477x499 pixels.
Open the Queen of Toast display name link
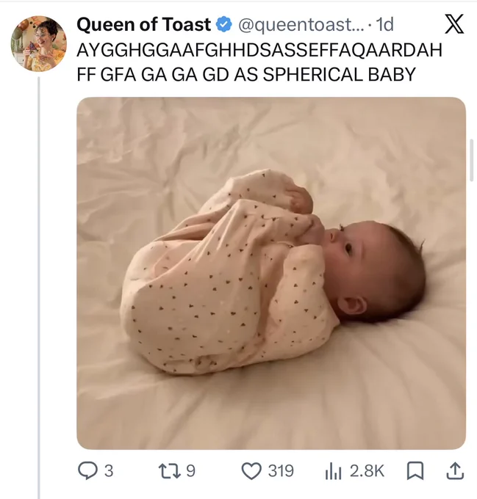(144, 24)
